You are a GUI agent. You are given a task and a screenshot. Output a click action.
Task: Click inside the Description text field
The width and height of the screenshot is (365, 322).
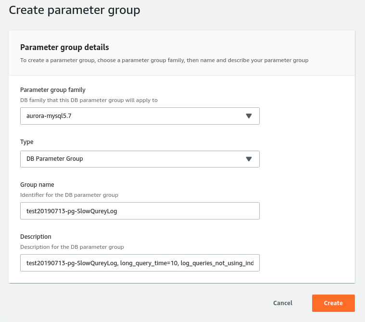tap(139, 263)
